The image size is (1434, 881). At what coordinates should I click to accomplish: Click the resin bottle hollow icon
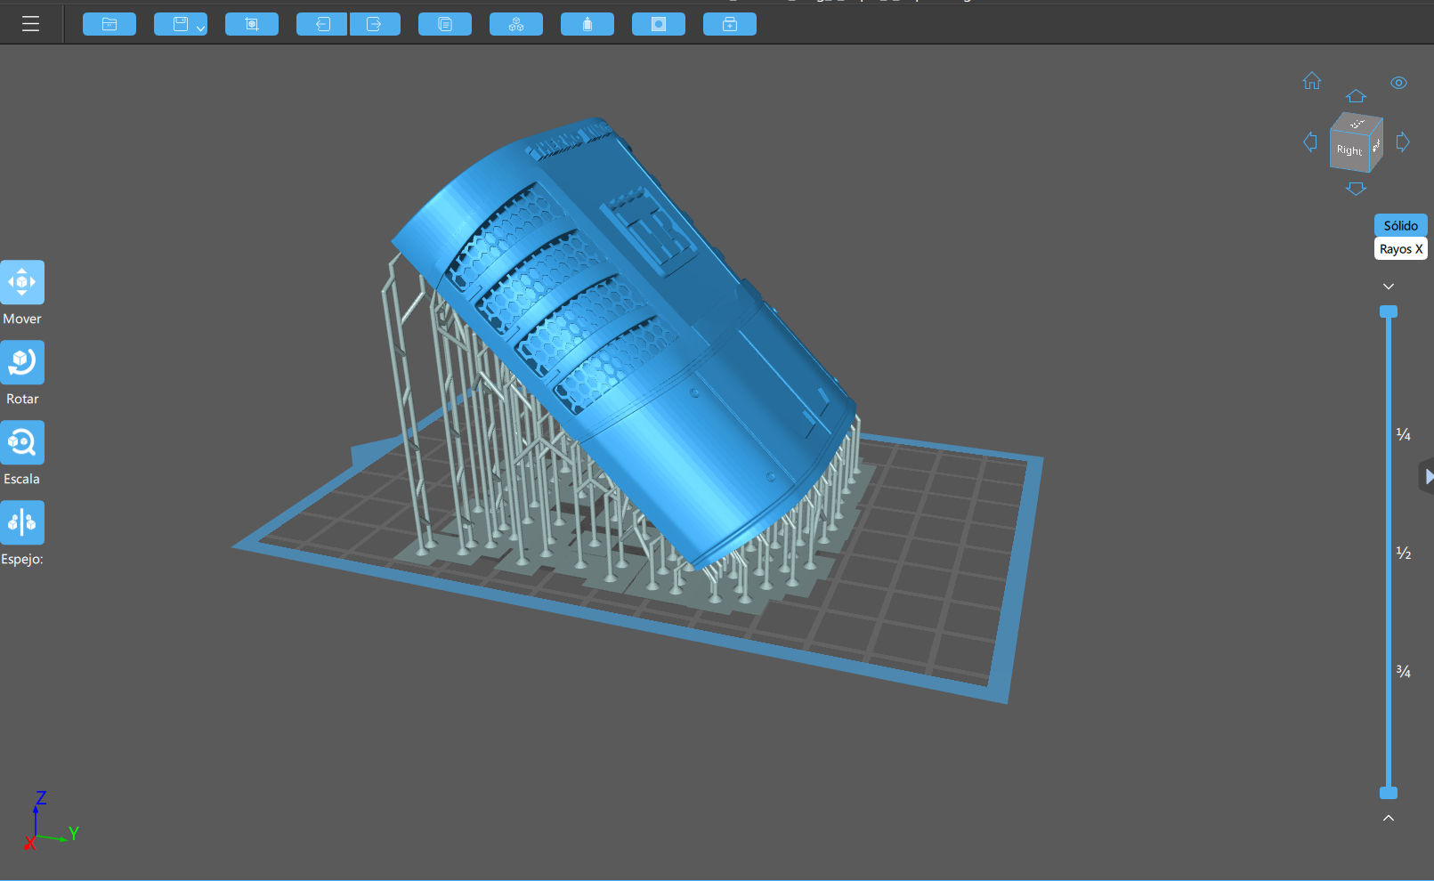click(x=587, y=24)
